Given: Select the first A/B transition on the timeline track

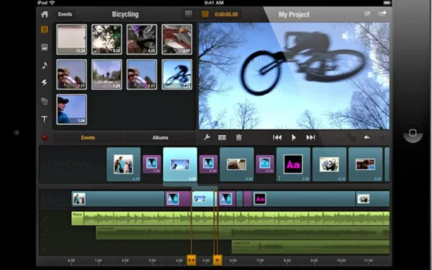Looking at the screenshot, I should coord(178,199).
